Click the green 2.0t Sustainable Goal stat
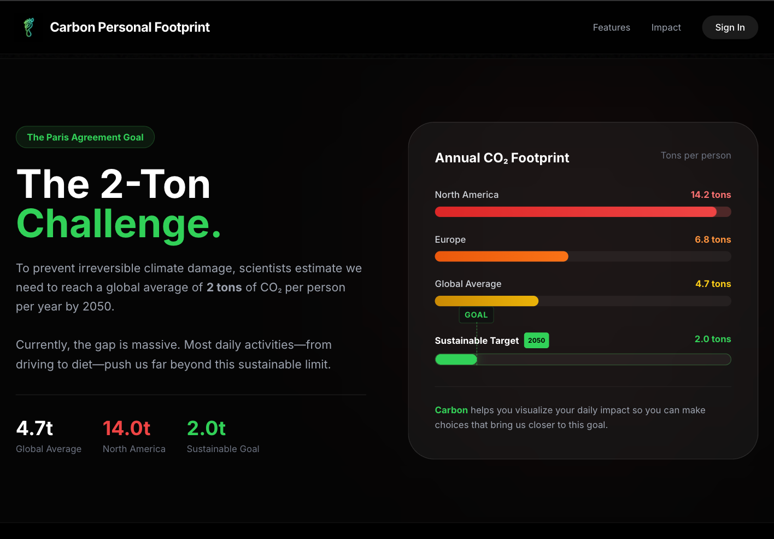Viewport: 774px width, 539px height. pyautogui.click(x=206, y=429)
